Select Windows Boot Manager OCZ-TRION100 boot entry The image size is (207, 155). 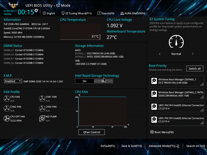pos(177,81)
